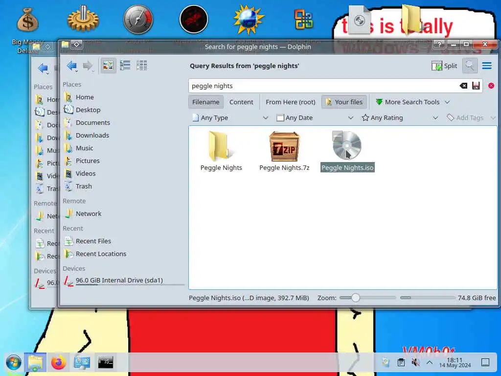This screenshot has width=501, height=376.
Task: Open the disc image file desktop icon
Action: click(x=359, y=20)
